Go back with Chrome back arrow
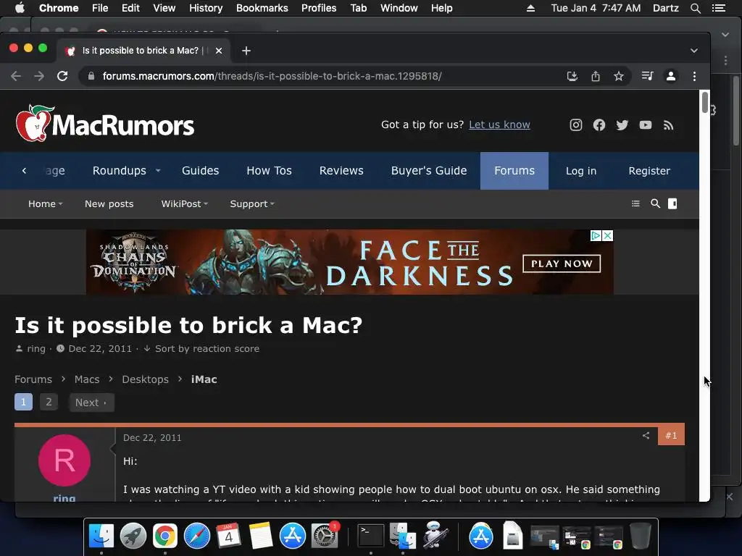 (x=16, y=76)
